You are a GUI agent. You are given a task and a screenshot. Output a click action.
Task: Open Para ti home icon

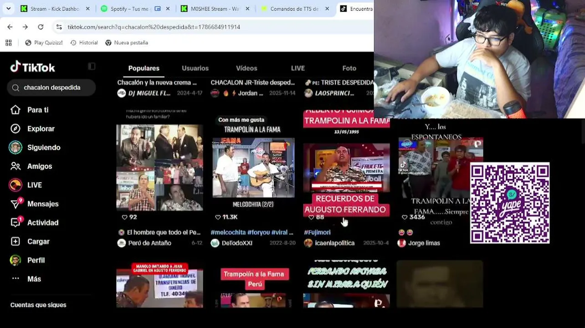15,110
